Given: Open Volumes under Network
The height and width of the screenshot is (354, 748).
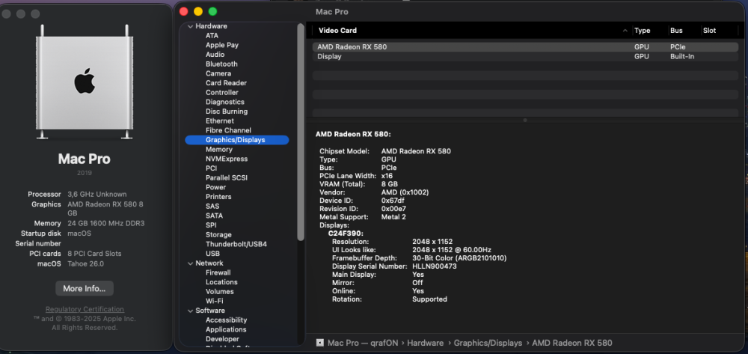Looking at the screenshot, I should 219,291.
